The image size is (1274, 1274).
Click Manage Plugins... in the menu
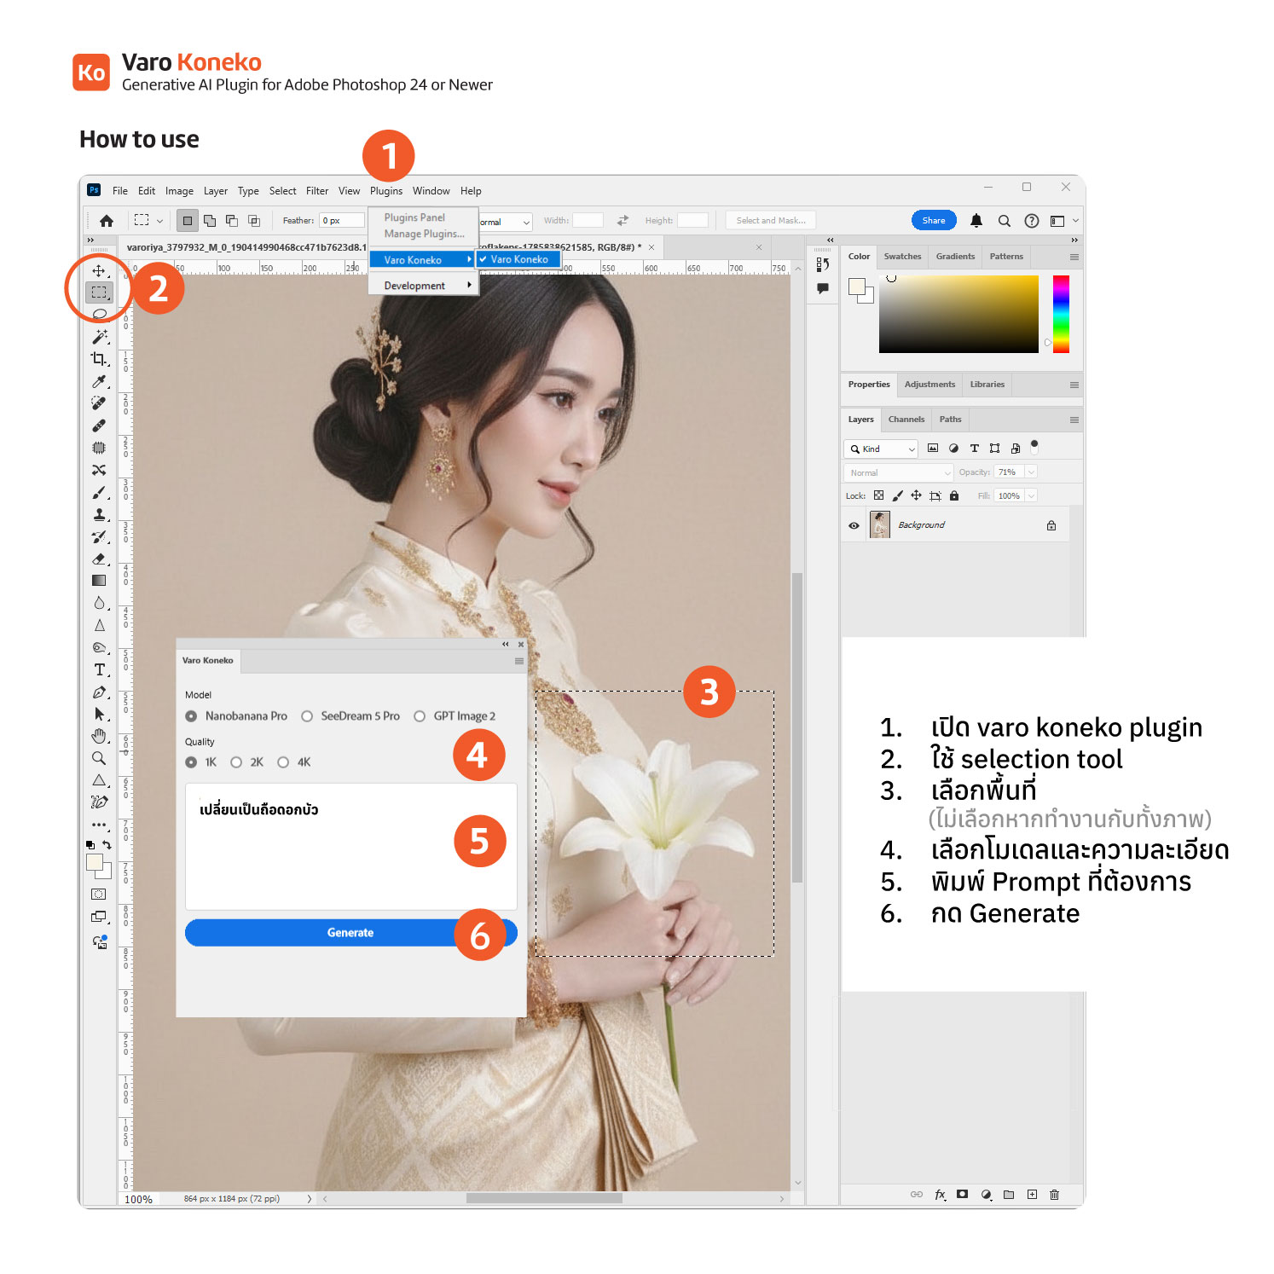(x=424, y=234)
